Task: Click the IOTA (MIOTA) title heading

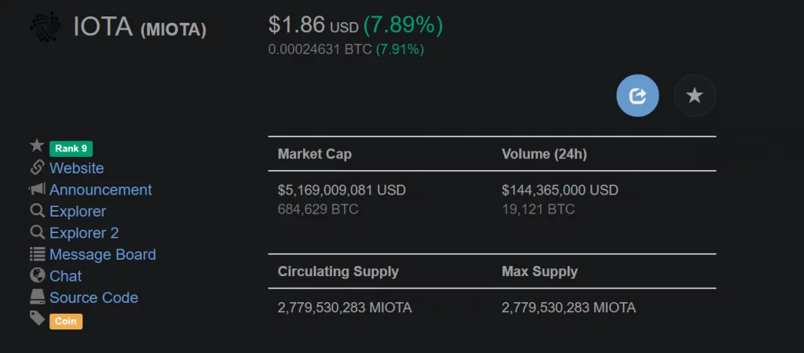Action: pyautogui.click(x=140, y=27)
